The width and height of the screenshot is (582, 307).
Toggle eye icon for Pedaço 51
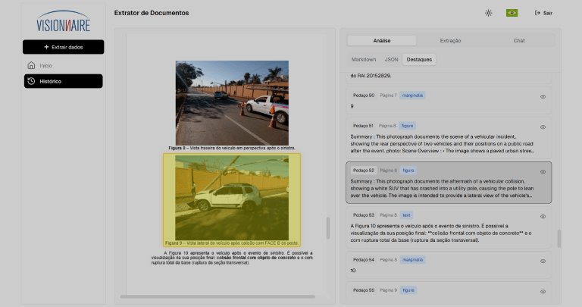543,127
